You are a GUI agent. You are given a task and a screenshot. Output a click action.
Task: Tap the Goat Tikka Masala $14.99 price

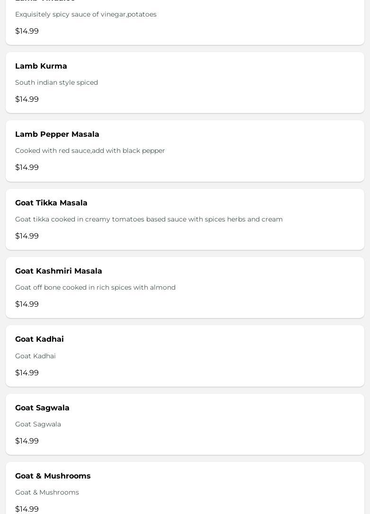click(x=27, y=236)
